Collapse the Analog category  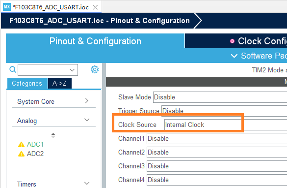tap(53, 121)
